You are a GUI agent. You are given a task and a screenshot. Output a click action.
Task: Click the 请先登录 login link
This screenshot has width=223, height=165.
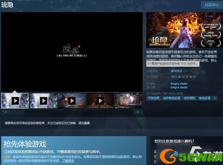84,123
